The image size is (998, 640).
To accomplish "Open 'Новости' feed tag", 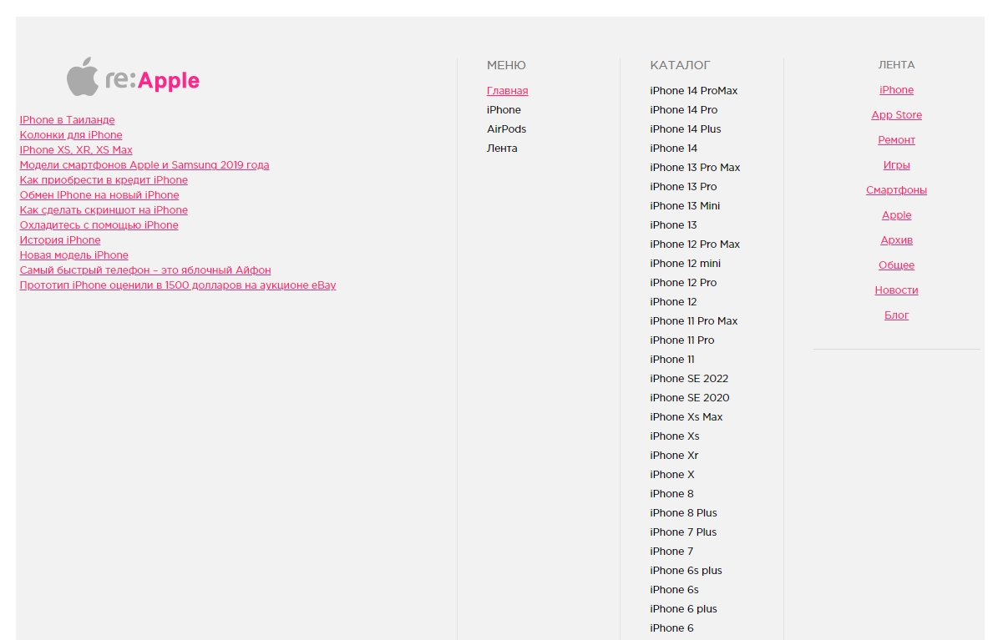I will [896, 290].
